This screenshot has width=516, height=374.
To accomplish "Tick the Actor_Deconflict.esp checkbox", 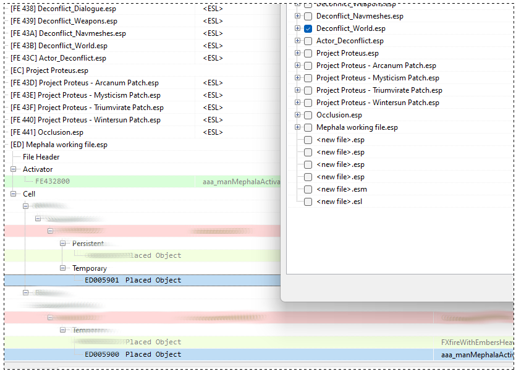I will point(308,41).
